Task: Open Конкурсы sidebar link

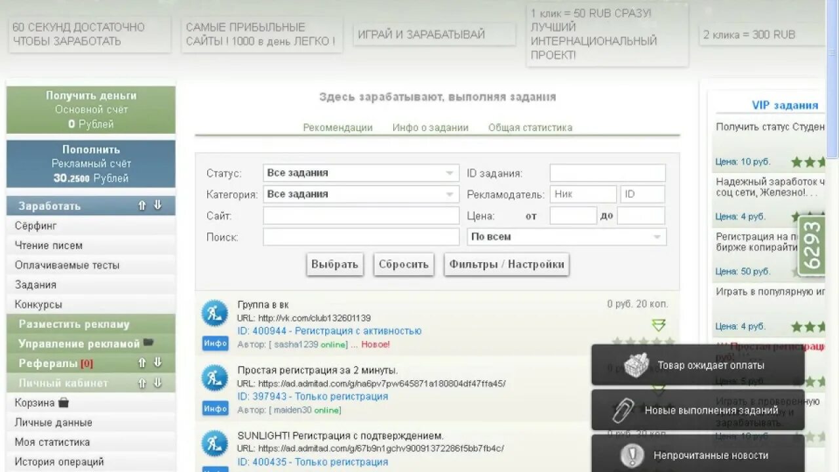Action: tap(38, 304)
